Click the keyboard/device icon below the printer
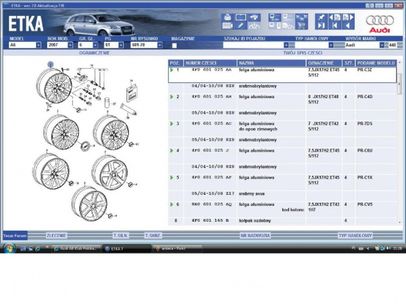 [x=228, y=25]
